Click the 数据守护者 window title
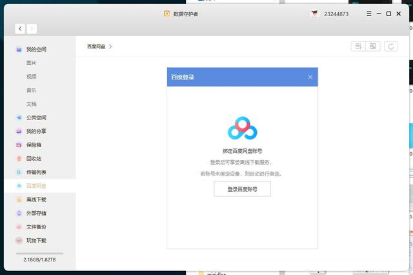The image size is (413, 275). tap(185, 14)
